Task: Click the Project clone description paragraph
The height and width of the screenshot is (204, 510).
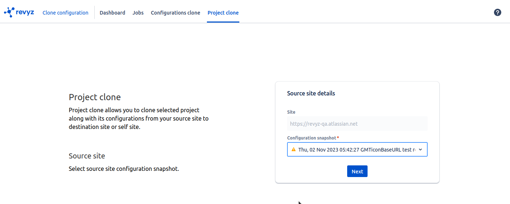Action: tap(138, 118)
